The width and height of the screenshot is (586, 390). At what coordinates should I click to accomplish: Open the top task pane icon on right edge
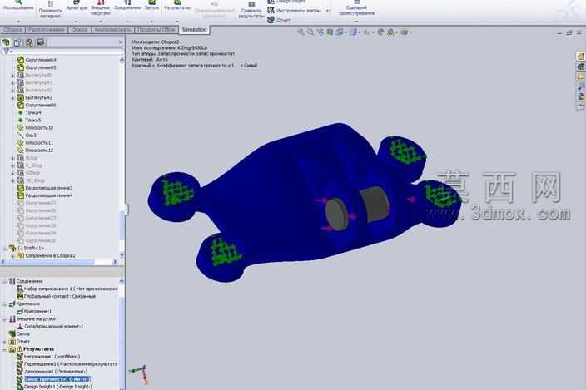(581, 57)
